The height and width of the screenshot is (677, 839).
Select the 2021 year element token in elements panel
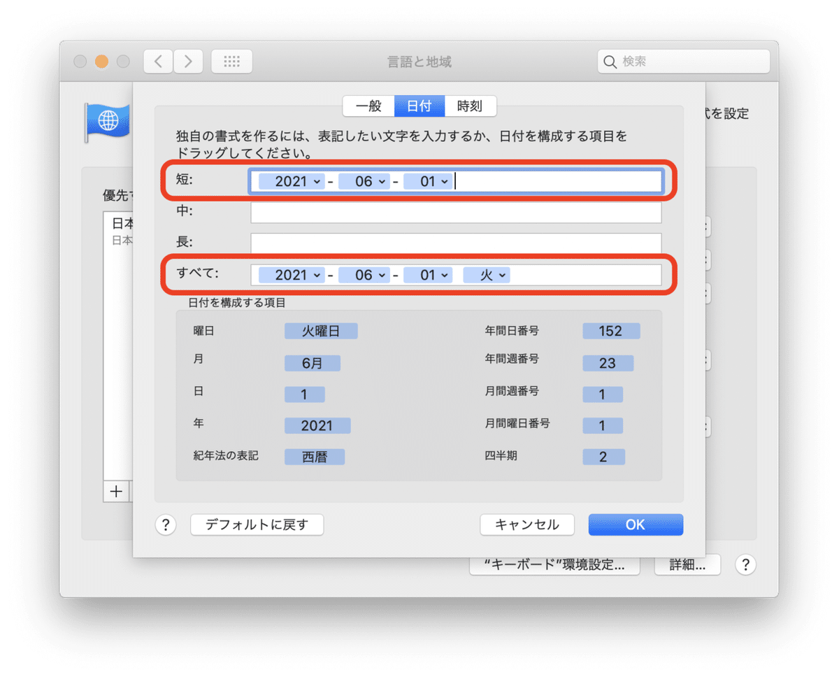point(317,425)
